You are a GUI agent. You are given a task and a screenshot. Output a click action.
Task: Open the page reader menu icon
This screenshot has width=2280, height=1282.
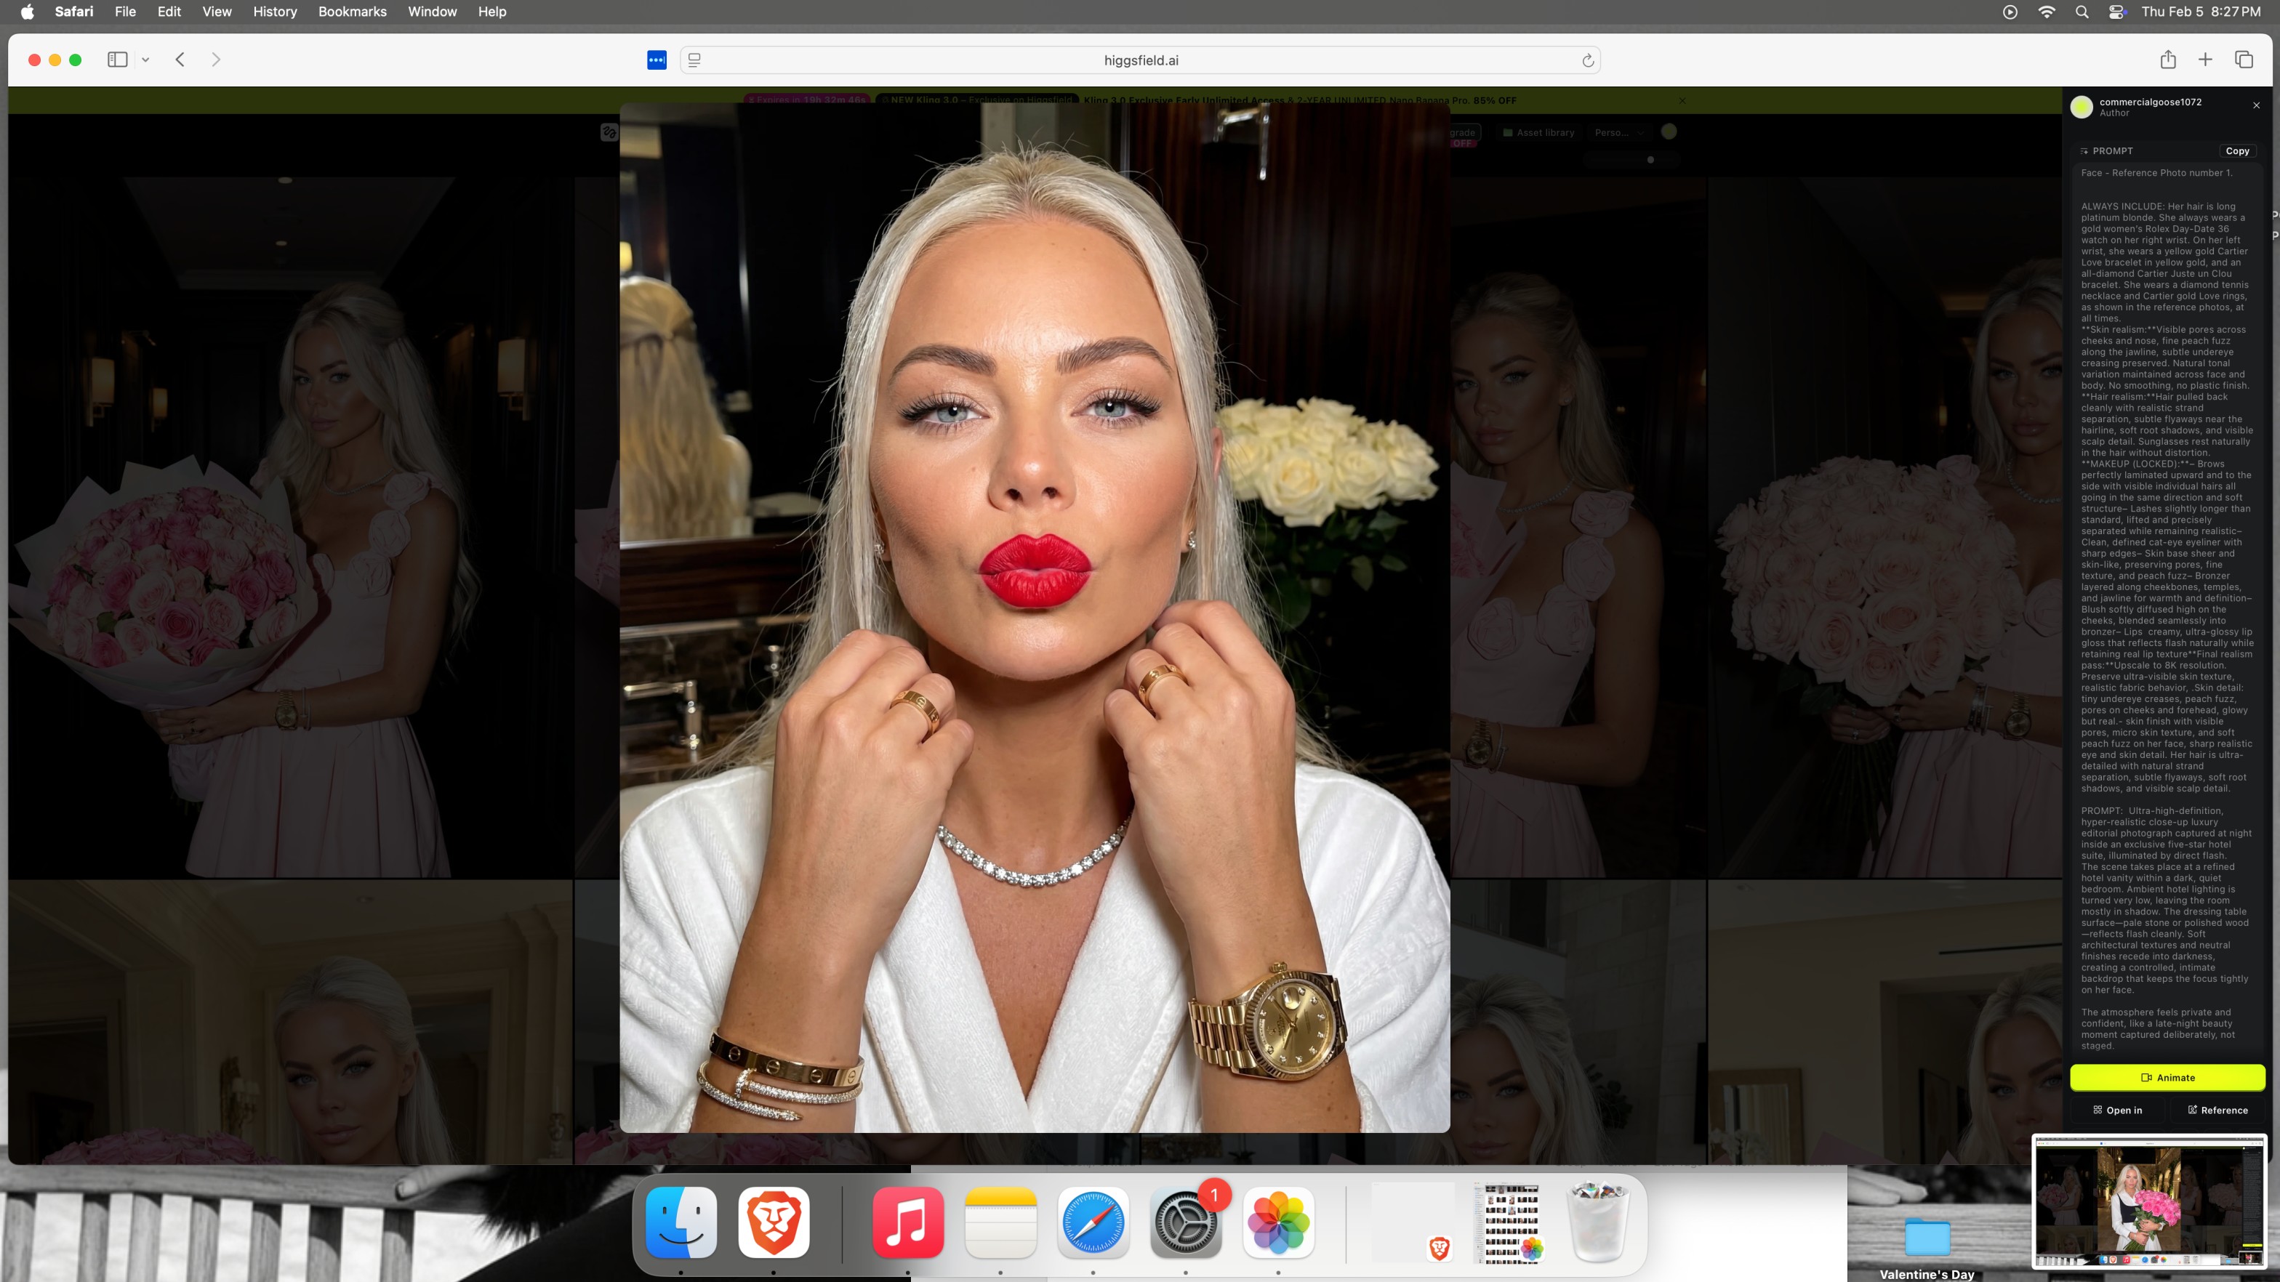(x=695, y=60)
